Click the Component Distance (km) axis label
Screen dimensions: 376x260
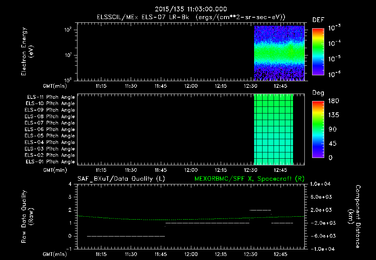click(x=354, y=217)
